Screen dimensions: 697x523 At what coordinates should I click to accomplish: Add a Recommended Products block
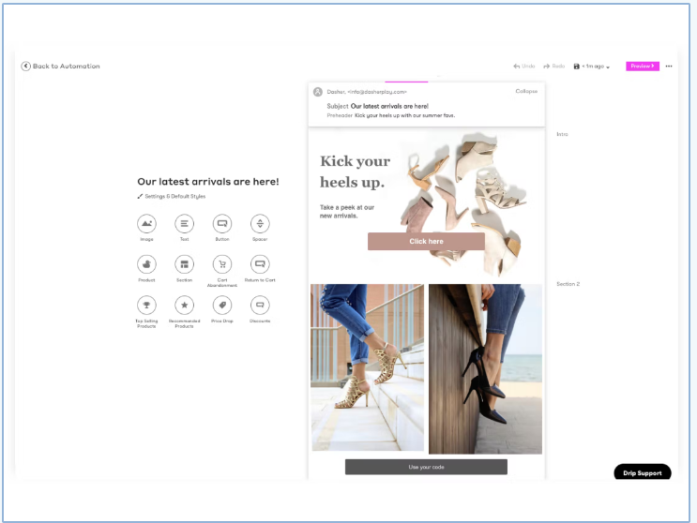184,305
